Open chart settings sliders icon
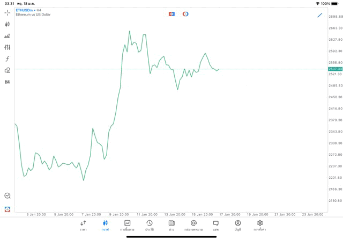 7,47
